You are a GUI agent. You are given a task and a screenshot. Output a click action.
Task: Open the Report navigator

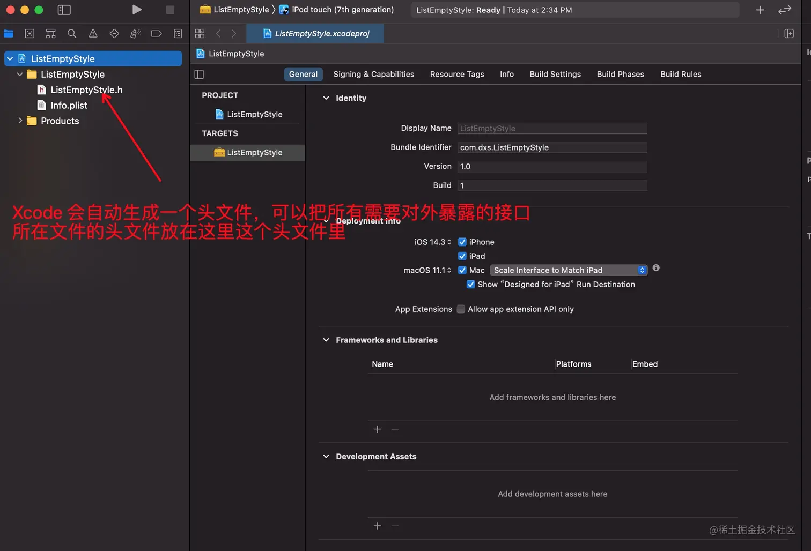(178, 34)
